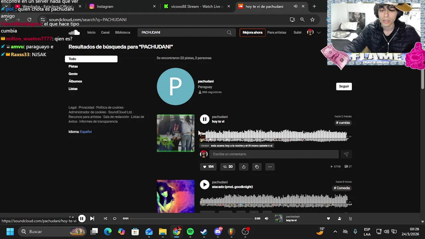Image resolution: width=425 pixels, height=239 pixels.
Task: Pause playback in the bottom player bar
Action: pyautogui.click(x=82, y=218)
